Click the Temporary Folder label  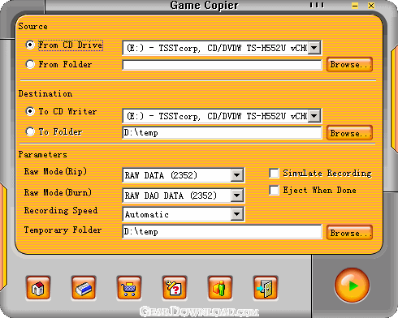tap(63, 230)
